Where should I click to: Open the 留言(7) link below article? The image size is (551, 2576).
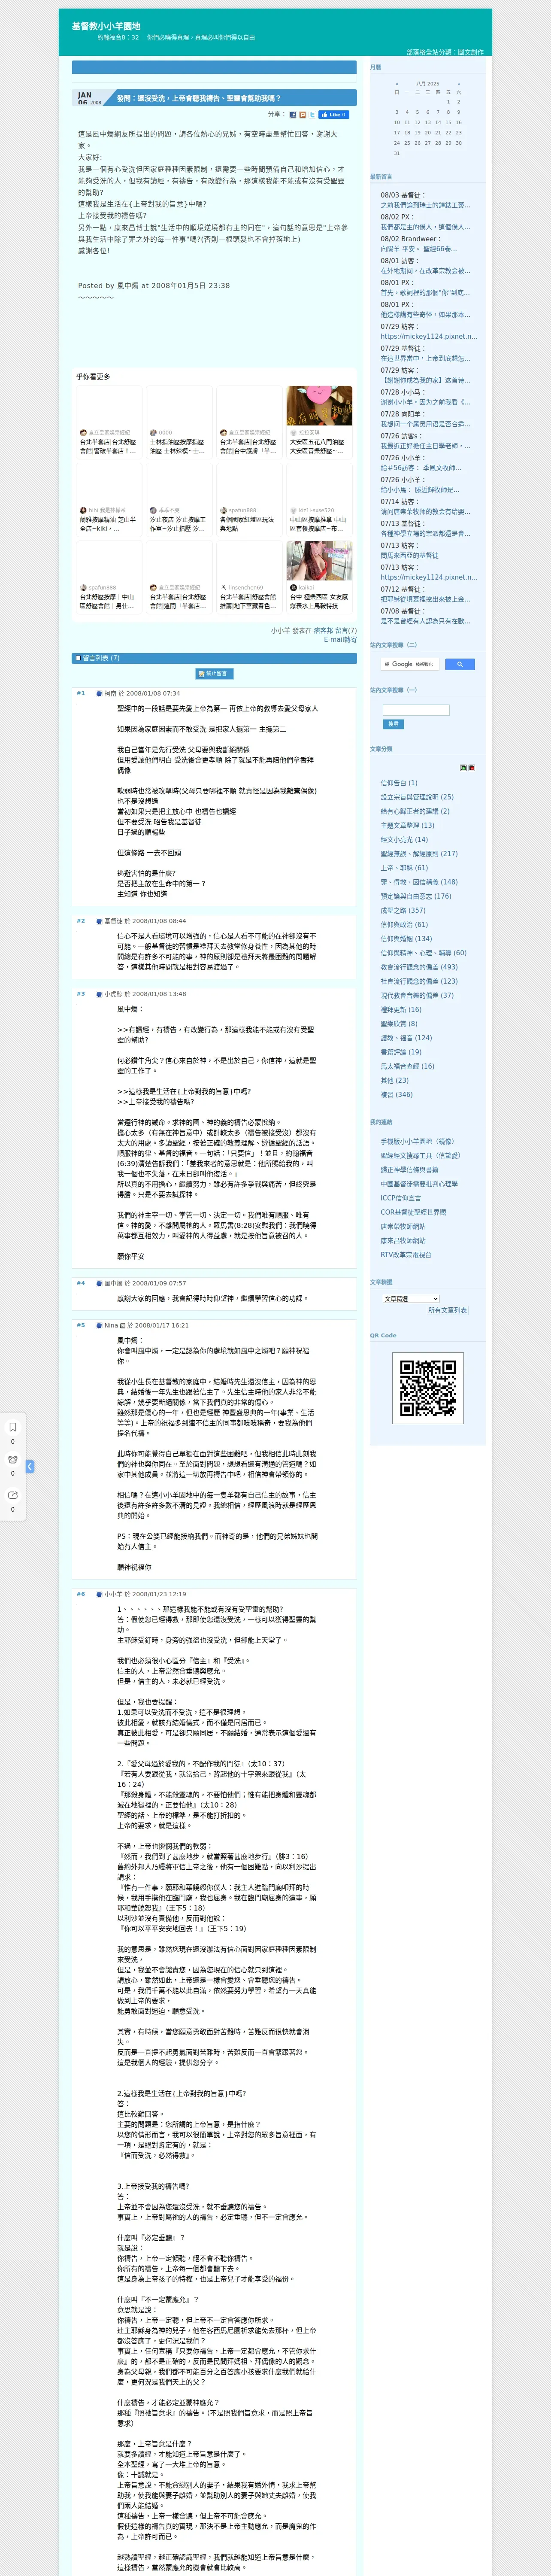coord(346,631)
